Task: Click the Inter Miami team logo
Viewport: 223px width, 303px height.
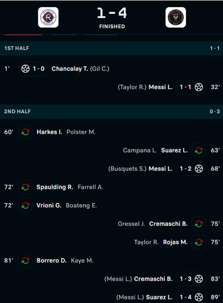Action: [x=176, y=17]
